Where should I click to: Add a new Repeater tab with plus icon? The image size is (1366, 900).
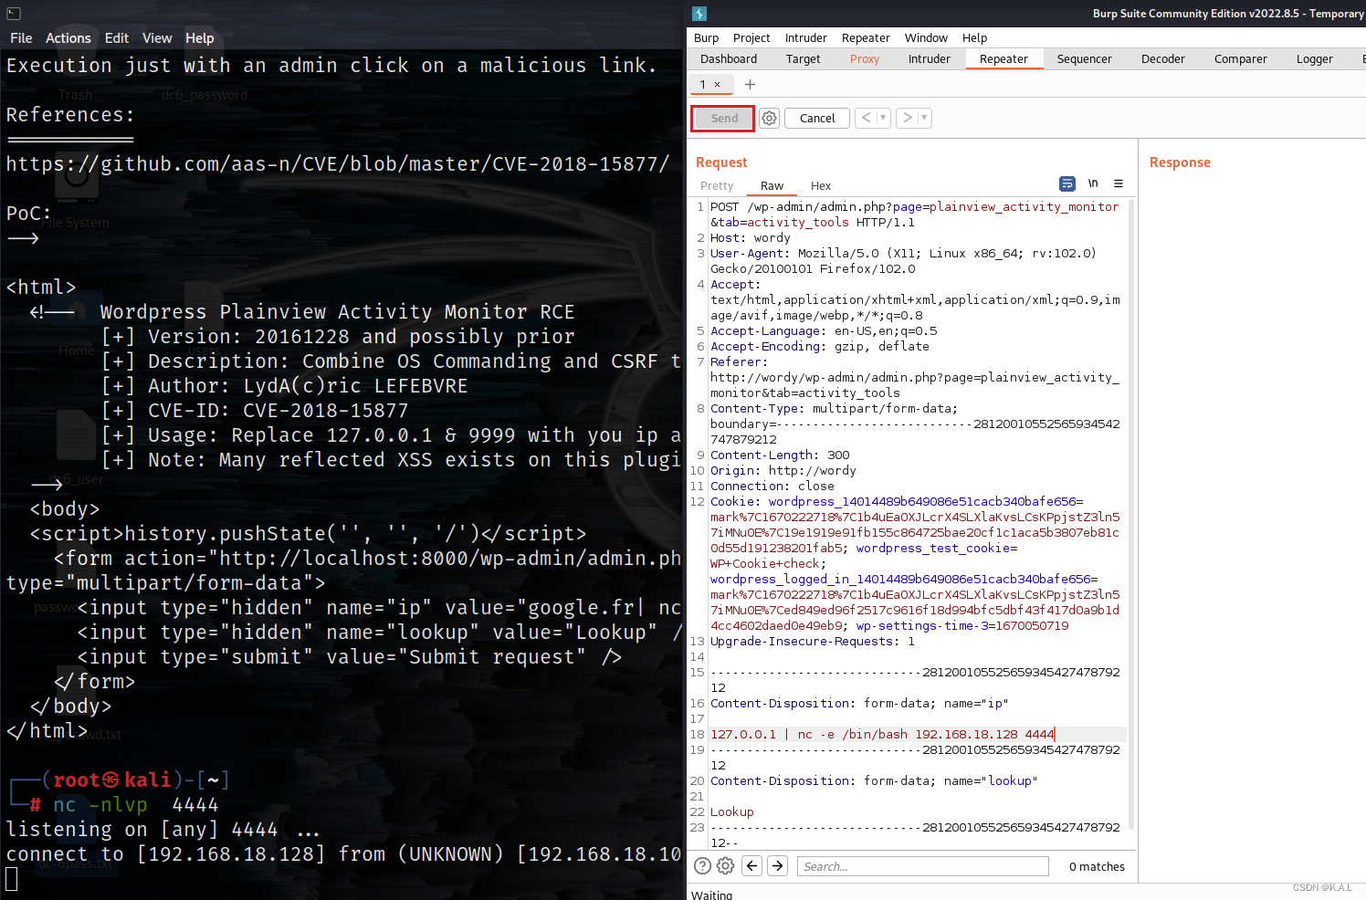750,84
